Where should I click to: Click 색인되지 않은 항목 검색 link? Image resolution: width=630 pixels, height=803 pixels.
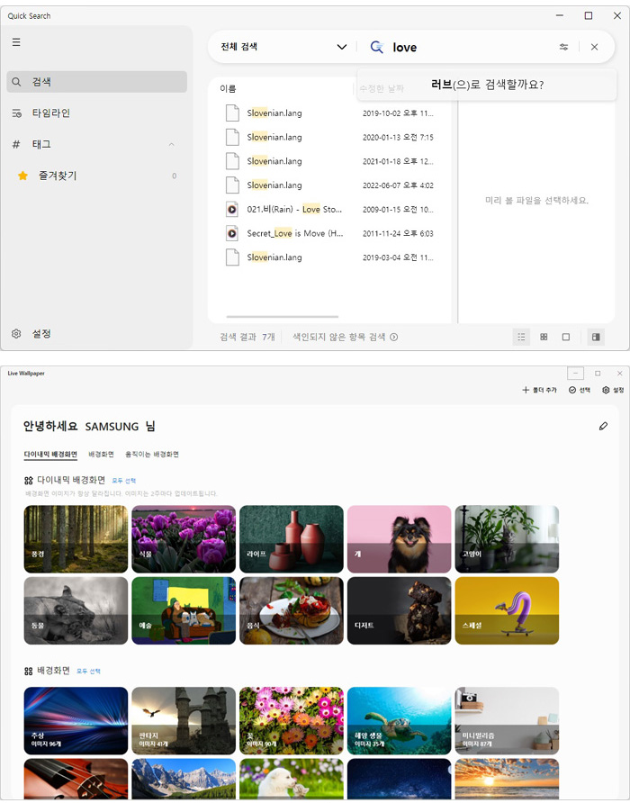pos(345,337)
